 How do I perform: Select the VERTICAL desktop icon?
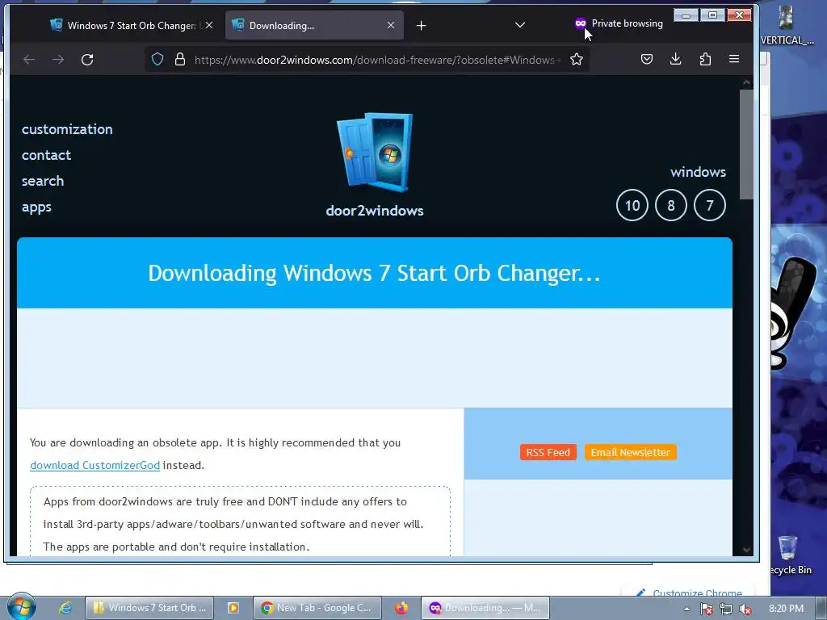pyautogui.click(x=787, y=25)
